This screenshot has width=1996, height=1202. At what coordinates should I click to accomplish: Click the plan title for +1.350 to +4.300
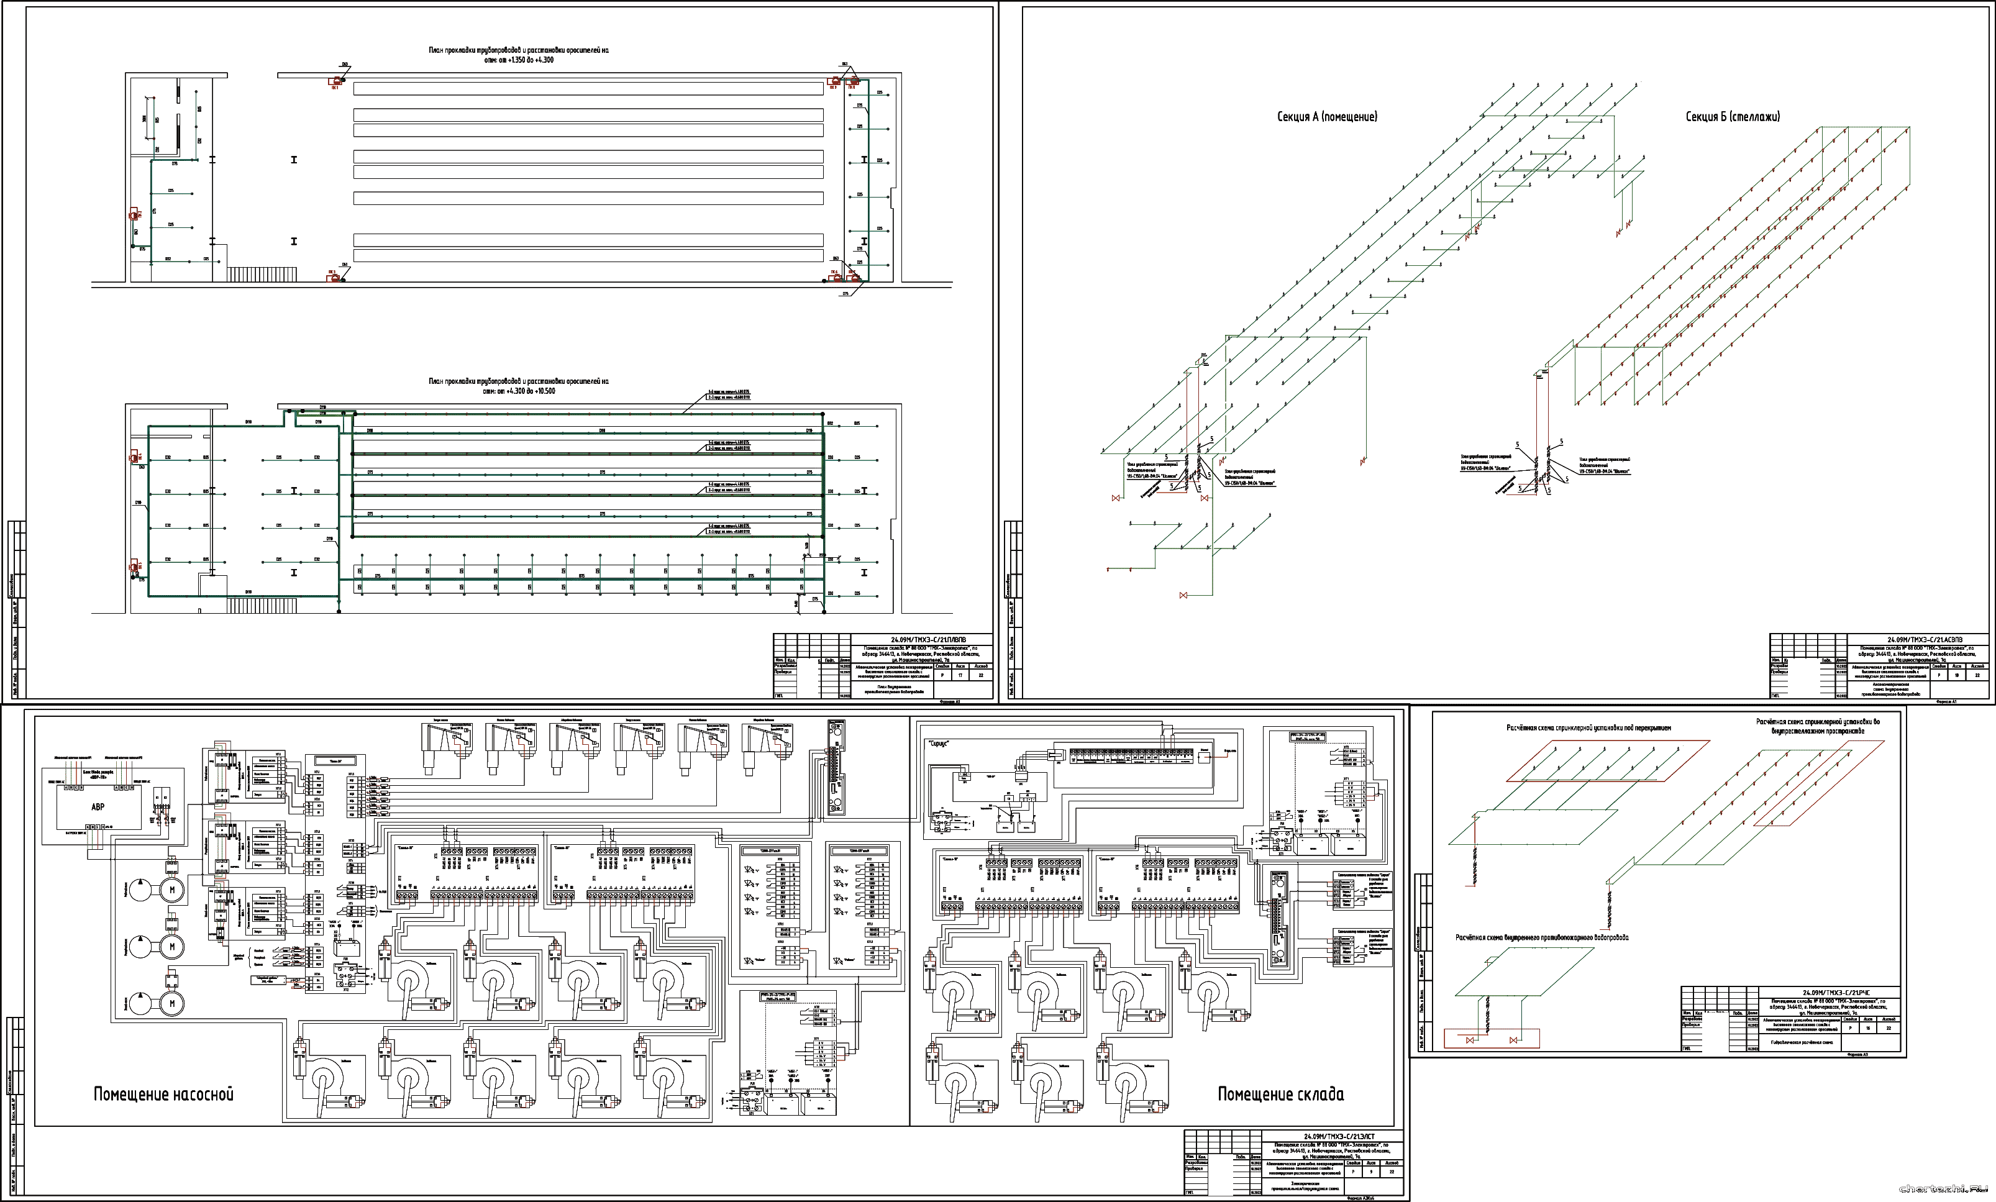click(519, 54)
